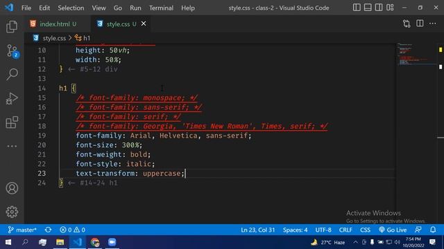
Task: Change language mode via CSS
Action: click(x=365, y=230)
